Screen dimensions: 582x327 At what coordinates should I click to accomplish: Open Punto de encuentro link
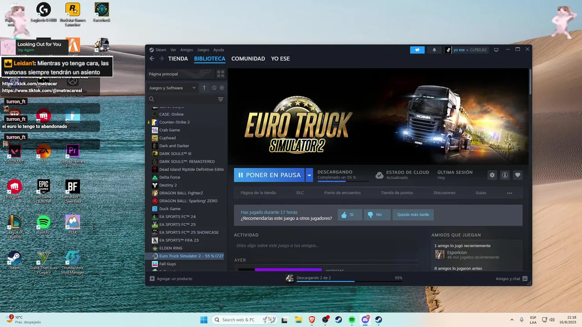pos(342,193)
